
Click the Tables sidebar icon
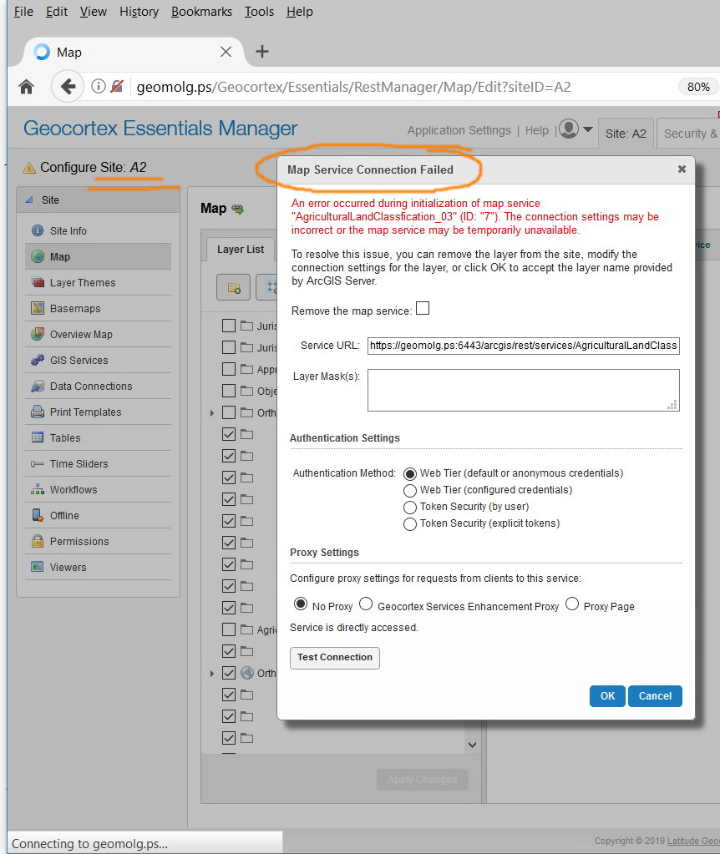[x=38, y=437]
